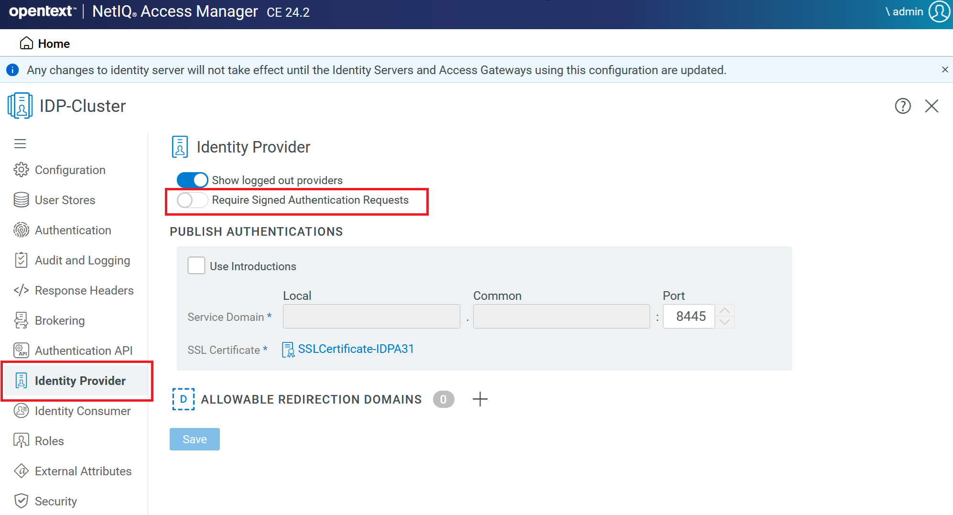953x515 pixels.
Task: Click the Save button
Action: [194, 438]
